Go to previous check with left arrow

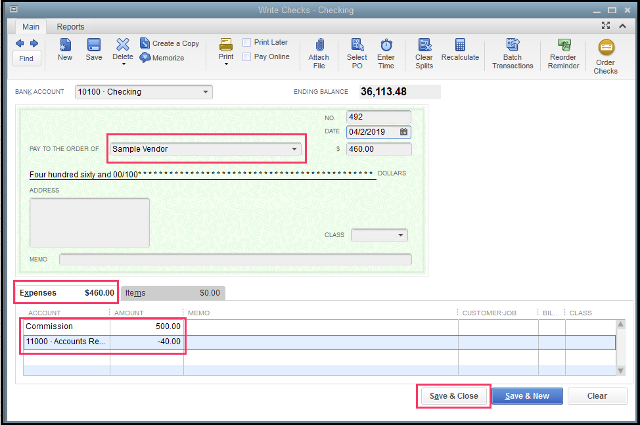pos(20,43)
